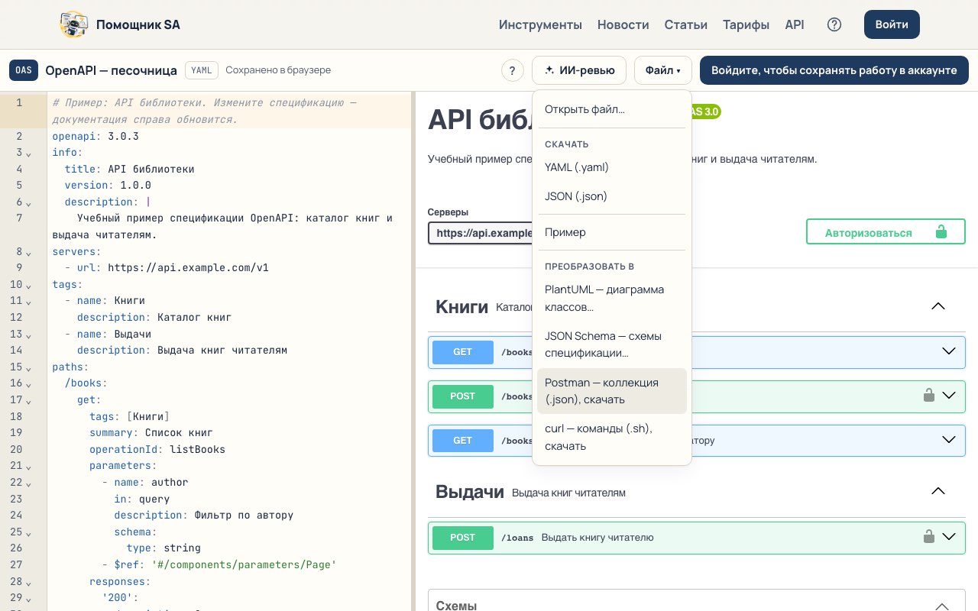Click the lock icon on POST /books row
The width and height of the screenshot is (978, 611).
click(x=929, y=396)
